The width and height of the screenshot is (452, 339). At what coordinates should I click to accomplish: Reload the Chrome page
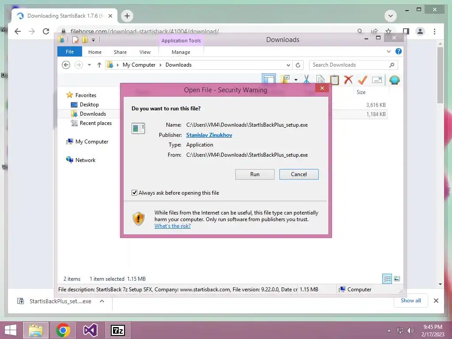pos(46,31)
